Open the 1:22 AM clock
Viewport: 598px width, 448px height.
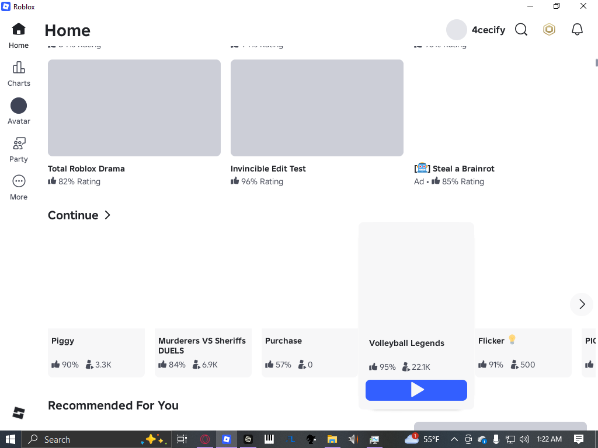pos(549,439)
